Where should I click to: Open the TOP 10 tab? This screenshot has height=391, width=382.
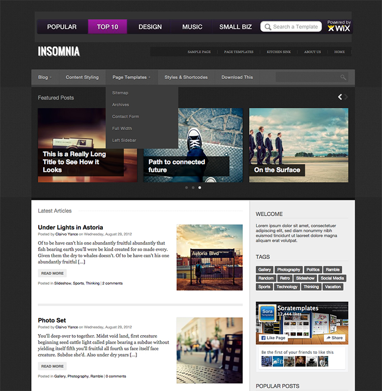[x=107, y=26]
